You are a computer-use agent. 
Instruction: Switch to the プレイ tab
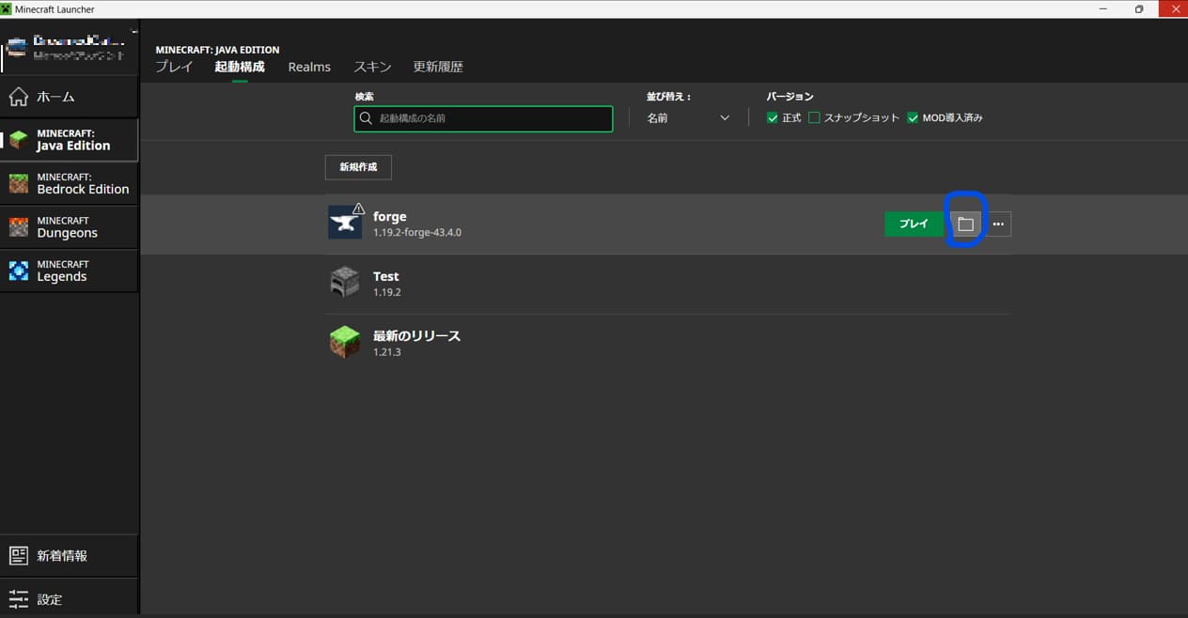point(174,67)
